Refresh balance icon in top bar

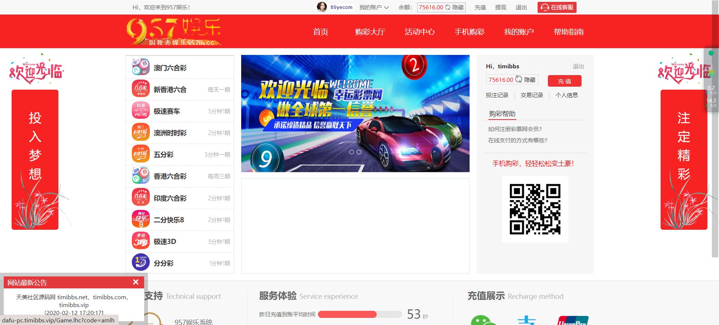click(448, 7)
